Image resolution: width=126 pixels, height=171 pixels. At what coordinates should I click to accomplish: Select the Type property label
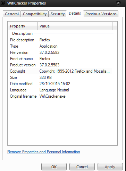14,46
